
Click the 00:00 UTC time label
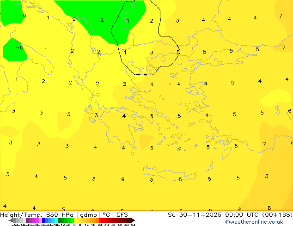coord(242,215)
